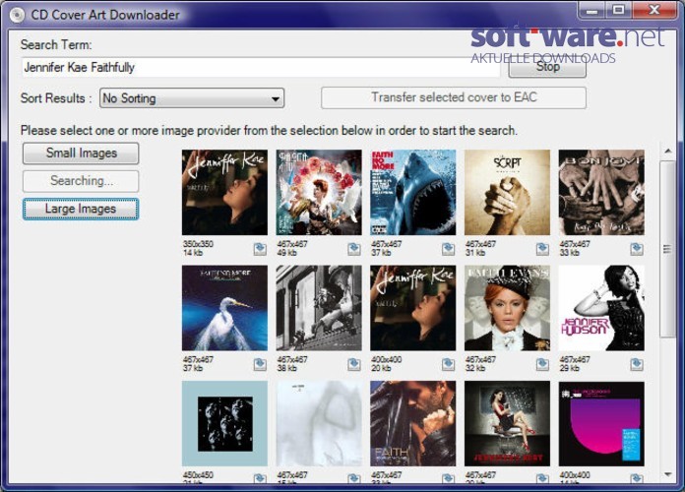Click Transfer selected cover to EAC
The image size is (685, 492).
tap(454, 97)
